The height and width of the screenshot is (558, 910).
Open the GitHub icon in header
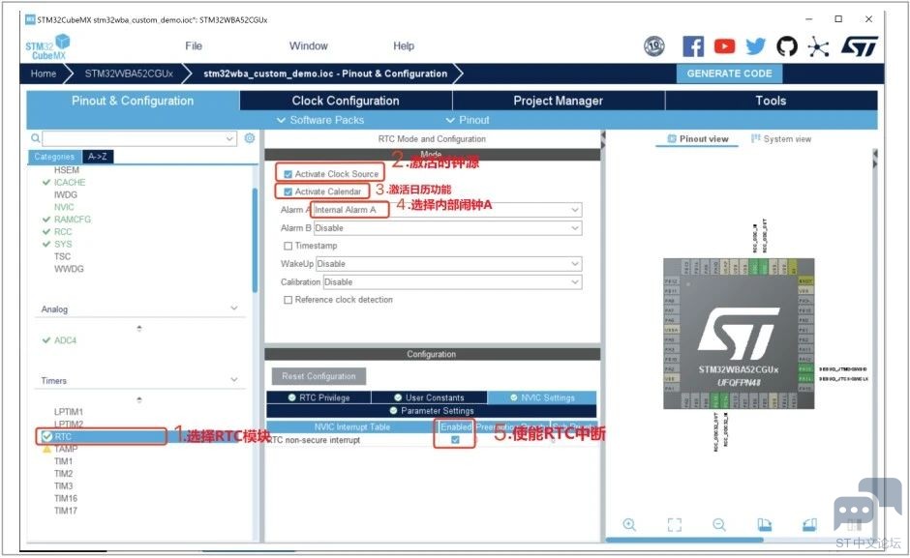click(787, 46)
